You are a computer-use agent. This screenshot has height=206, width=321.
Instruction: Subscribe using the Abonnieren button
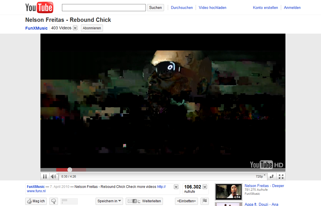(92, 28)
